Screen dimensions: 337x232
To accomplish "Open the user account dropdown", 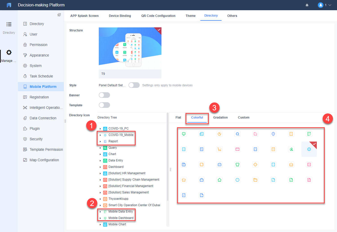I will (324, 5).
